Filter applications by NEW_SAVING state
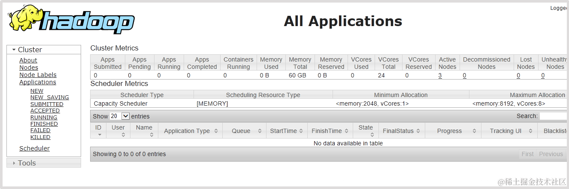The width and height of the screenshot is (569, 189). pyautogui.click(x=50, y=97)
